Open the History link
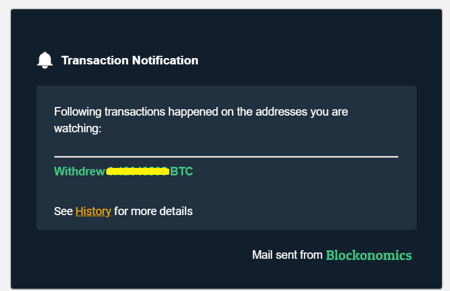 click(93, 211)
